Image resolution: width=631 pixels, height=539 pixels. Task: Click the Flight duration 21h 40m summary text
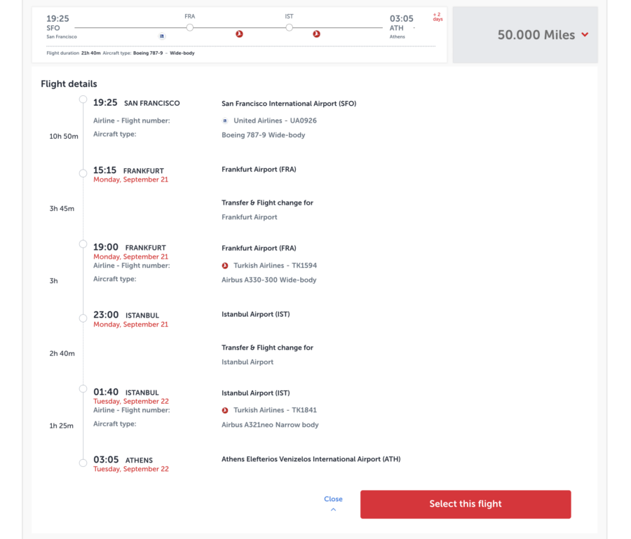coord(74,53)
